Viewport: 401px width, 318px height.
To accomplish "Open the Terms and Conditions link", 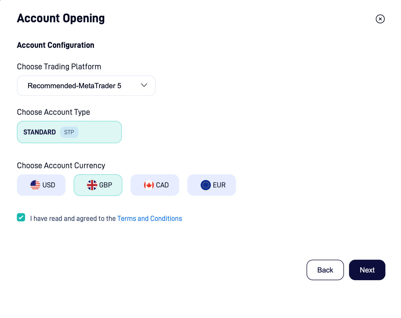I will 150,219.
